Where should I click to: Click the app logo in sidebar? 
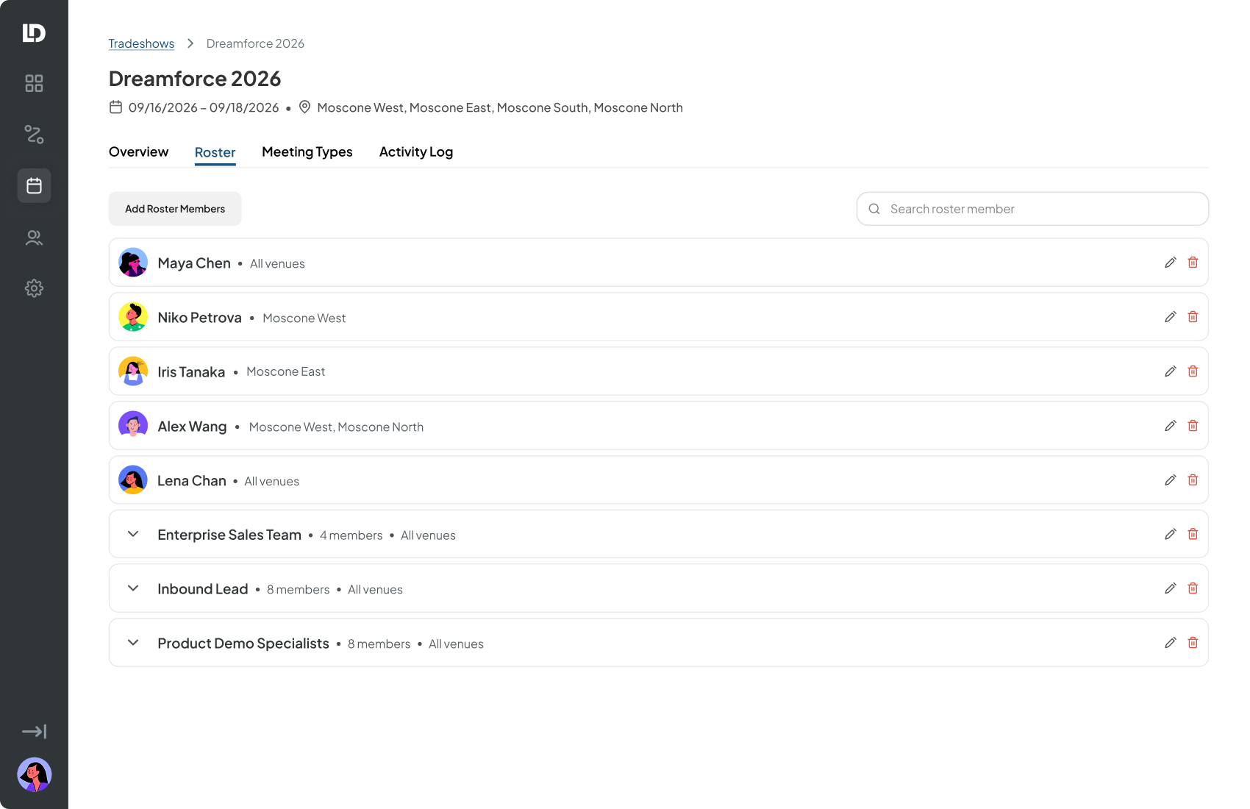tap(34, 32)
